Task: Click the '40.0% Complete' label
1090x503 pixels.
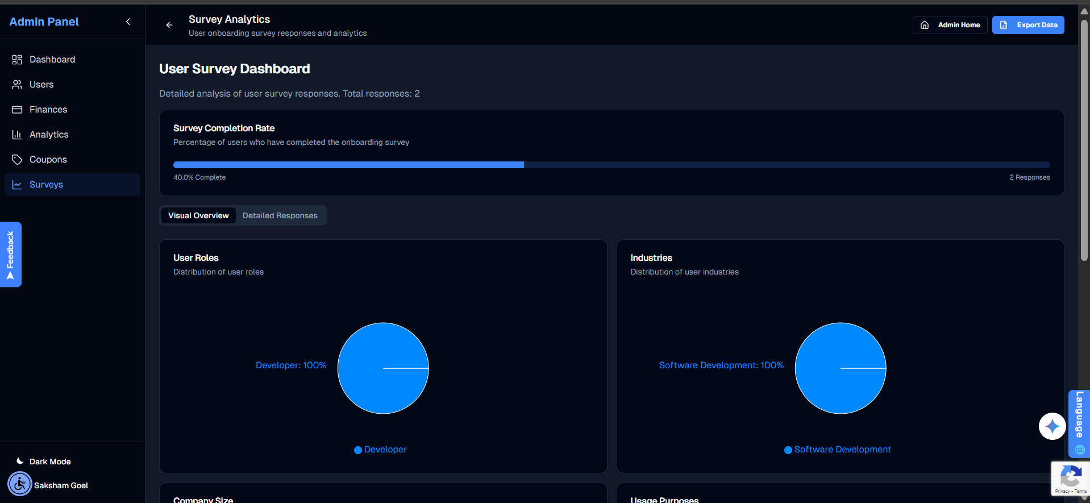Action: click(199, 177)
